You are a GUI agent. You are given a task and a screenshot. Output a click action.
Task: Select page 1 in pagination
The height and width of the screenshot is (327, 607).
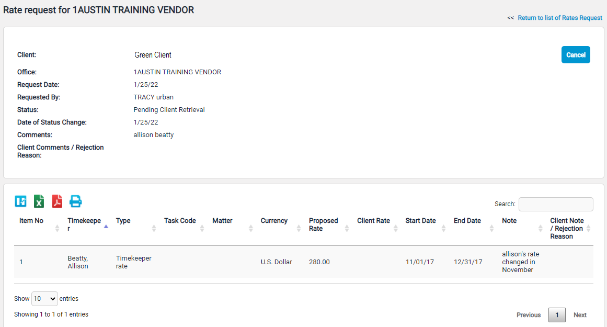[x=557, y=315]
